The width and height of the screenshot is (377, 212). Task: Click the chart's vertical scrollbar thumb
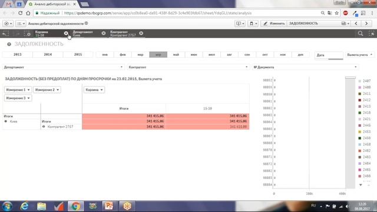click(350, 78)
